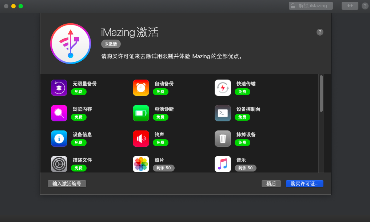Open the 电池诊断 battery icon
Image resolution: width=370 pixels, height=222 pixels.
[141, 113]
